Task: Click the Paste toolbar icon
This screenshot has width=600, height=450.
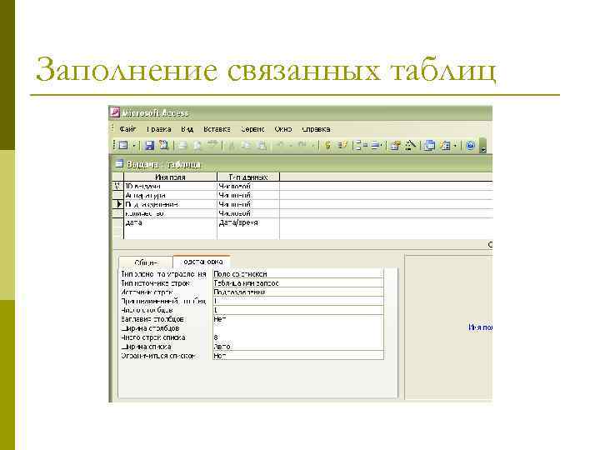Action: (x=262, y=145)
